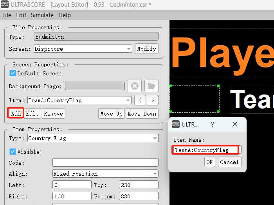Open the Align dropdown showing Fixed Position
The width and height of the screenshot is (274, 205).
[x=105, y=174]
